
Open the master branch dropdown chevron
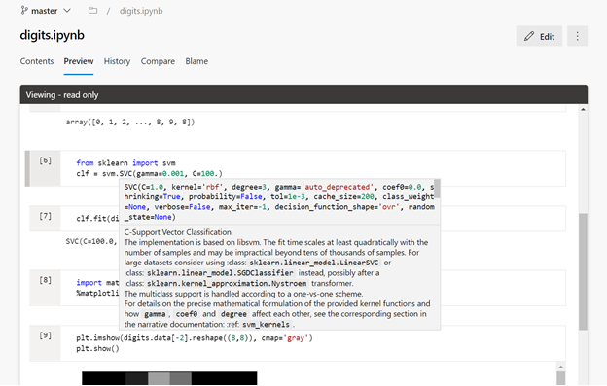pyautogui.click(x=67, y=11)
